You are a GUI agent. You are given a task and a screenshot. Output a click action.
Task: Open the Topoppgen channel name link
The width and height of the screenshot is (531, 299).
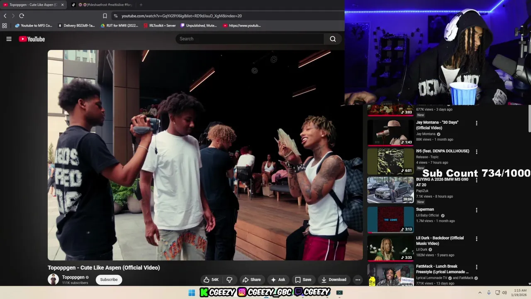click(73, 277)
